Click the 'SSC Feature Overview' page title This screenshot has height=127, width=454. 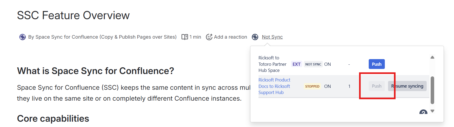point(73,15)
